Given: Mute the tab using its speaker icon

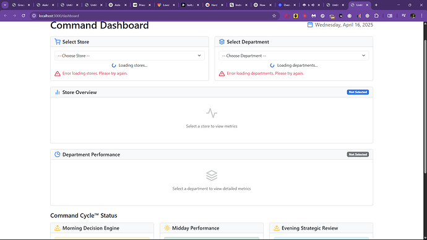Looking at the screenshot, I should tap(313, 5).
